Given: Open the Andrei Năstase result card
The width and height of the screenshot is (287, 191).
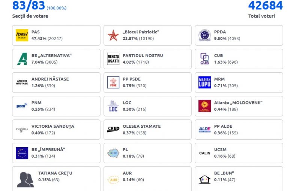Looking at the screenshot, I should 56,82.
